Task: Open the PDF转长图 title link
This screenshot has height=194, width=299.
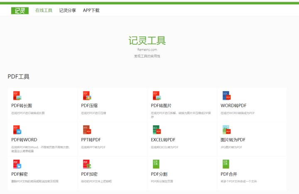Action: point(22,106)
